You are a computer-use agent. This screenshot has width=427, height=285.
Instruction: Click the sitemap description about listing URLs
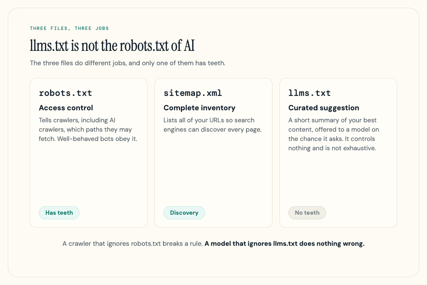point(212,125)
